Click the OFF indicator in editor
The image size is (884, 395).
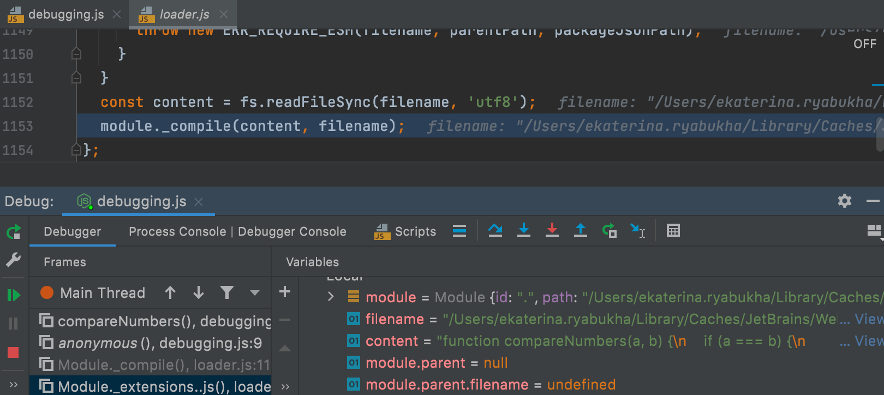[865, 44]
